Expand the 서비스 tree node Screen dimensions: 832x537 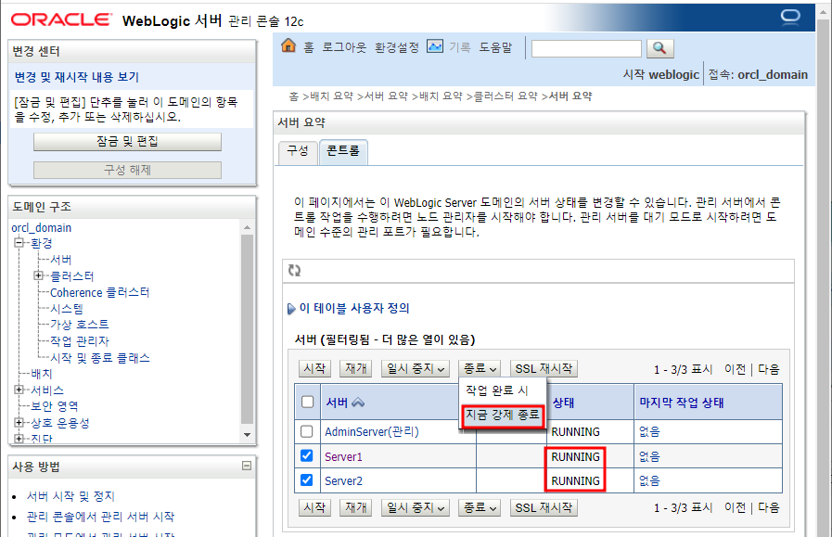19,390
